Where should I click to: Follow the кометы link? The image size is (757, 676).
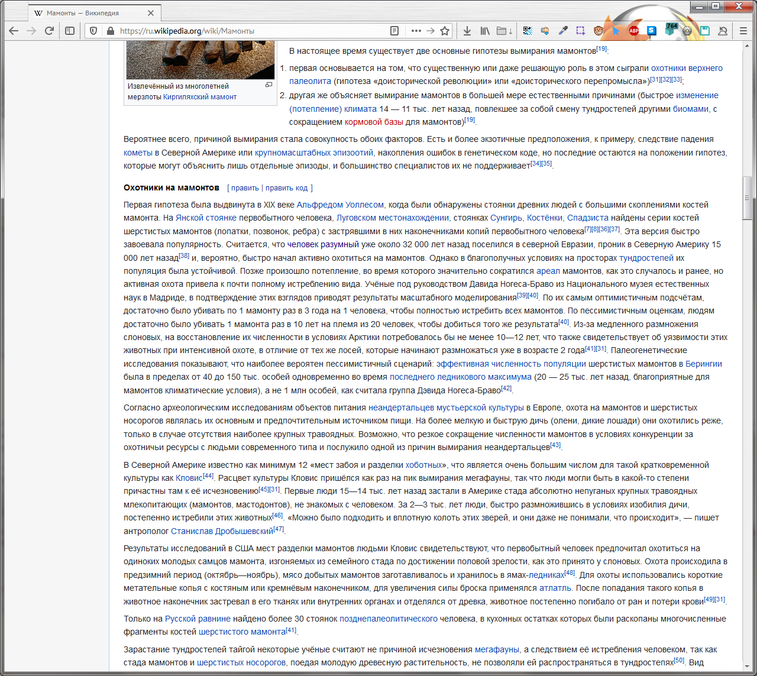[x=138, y=153]
